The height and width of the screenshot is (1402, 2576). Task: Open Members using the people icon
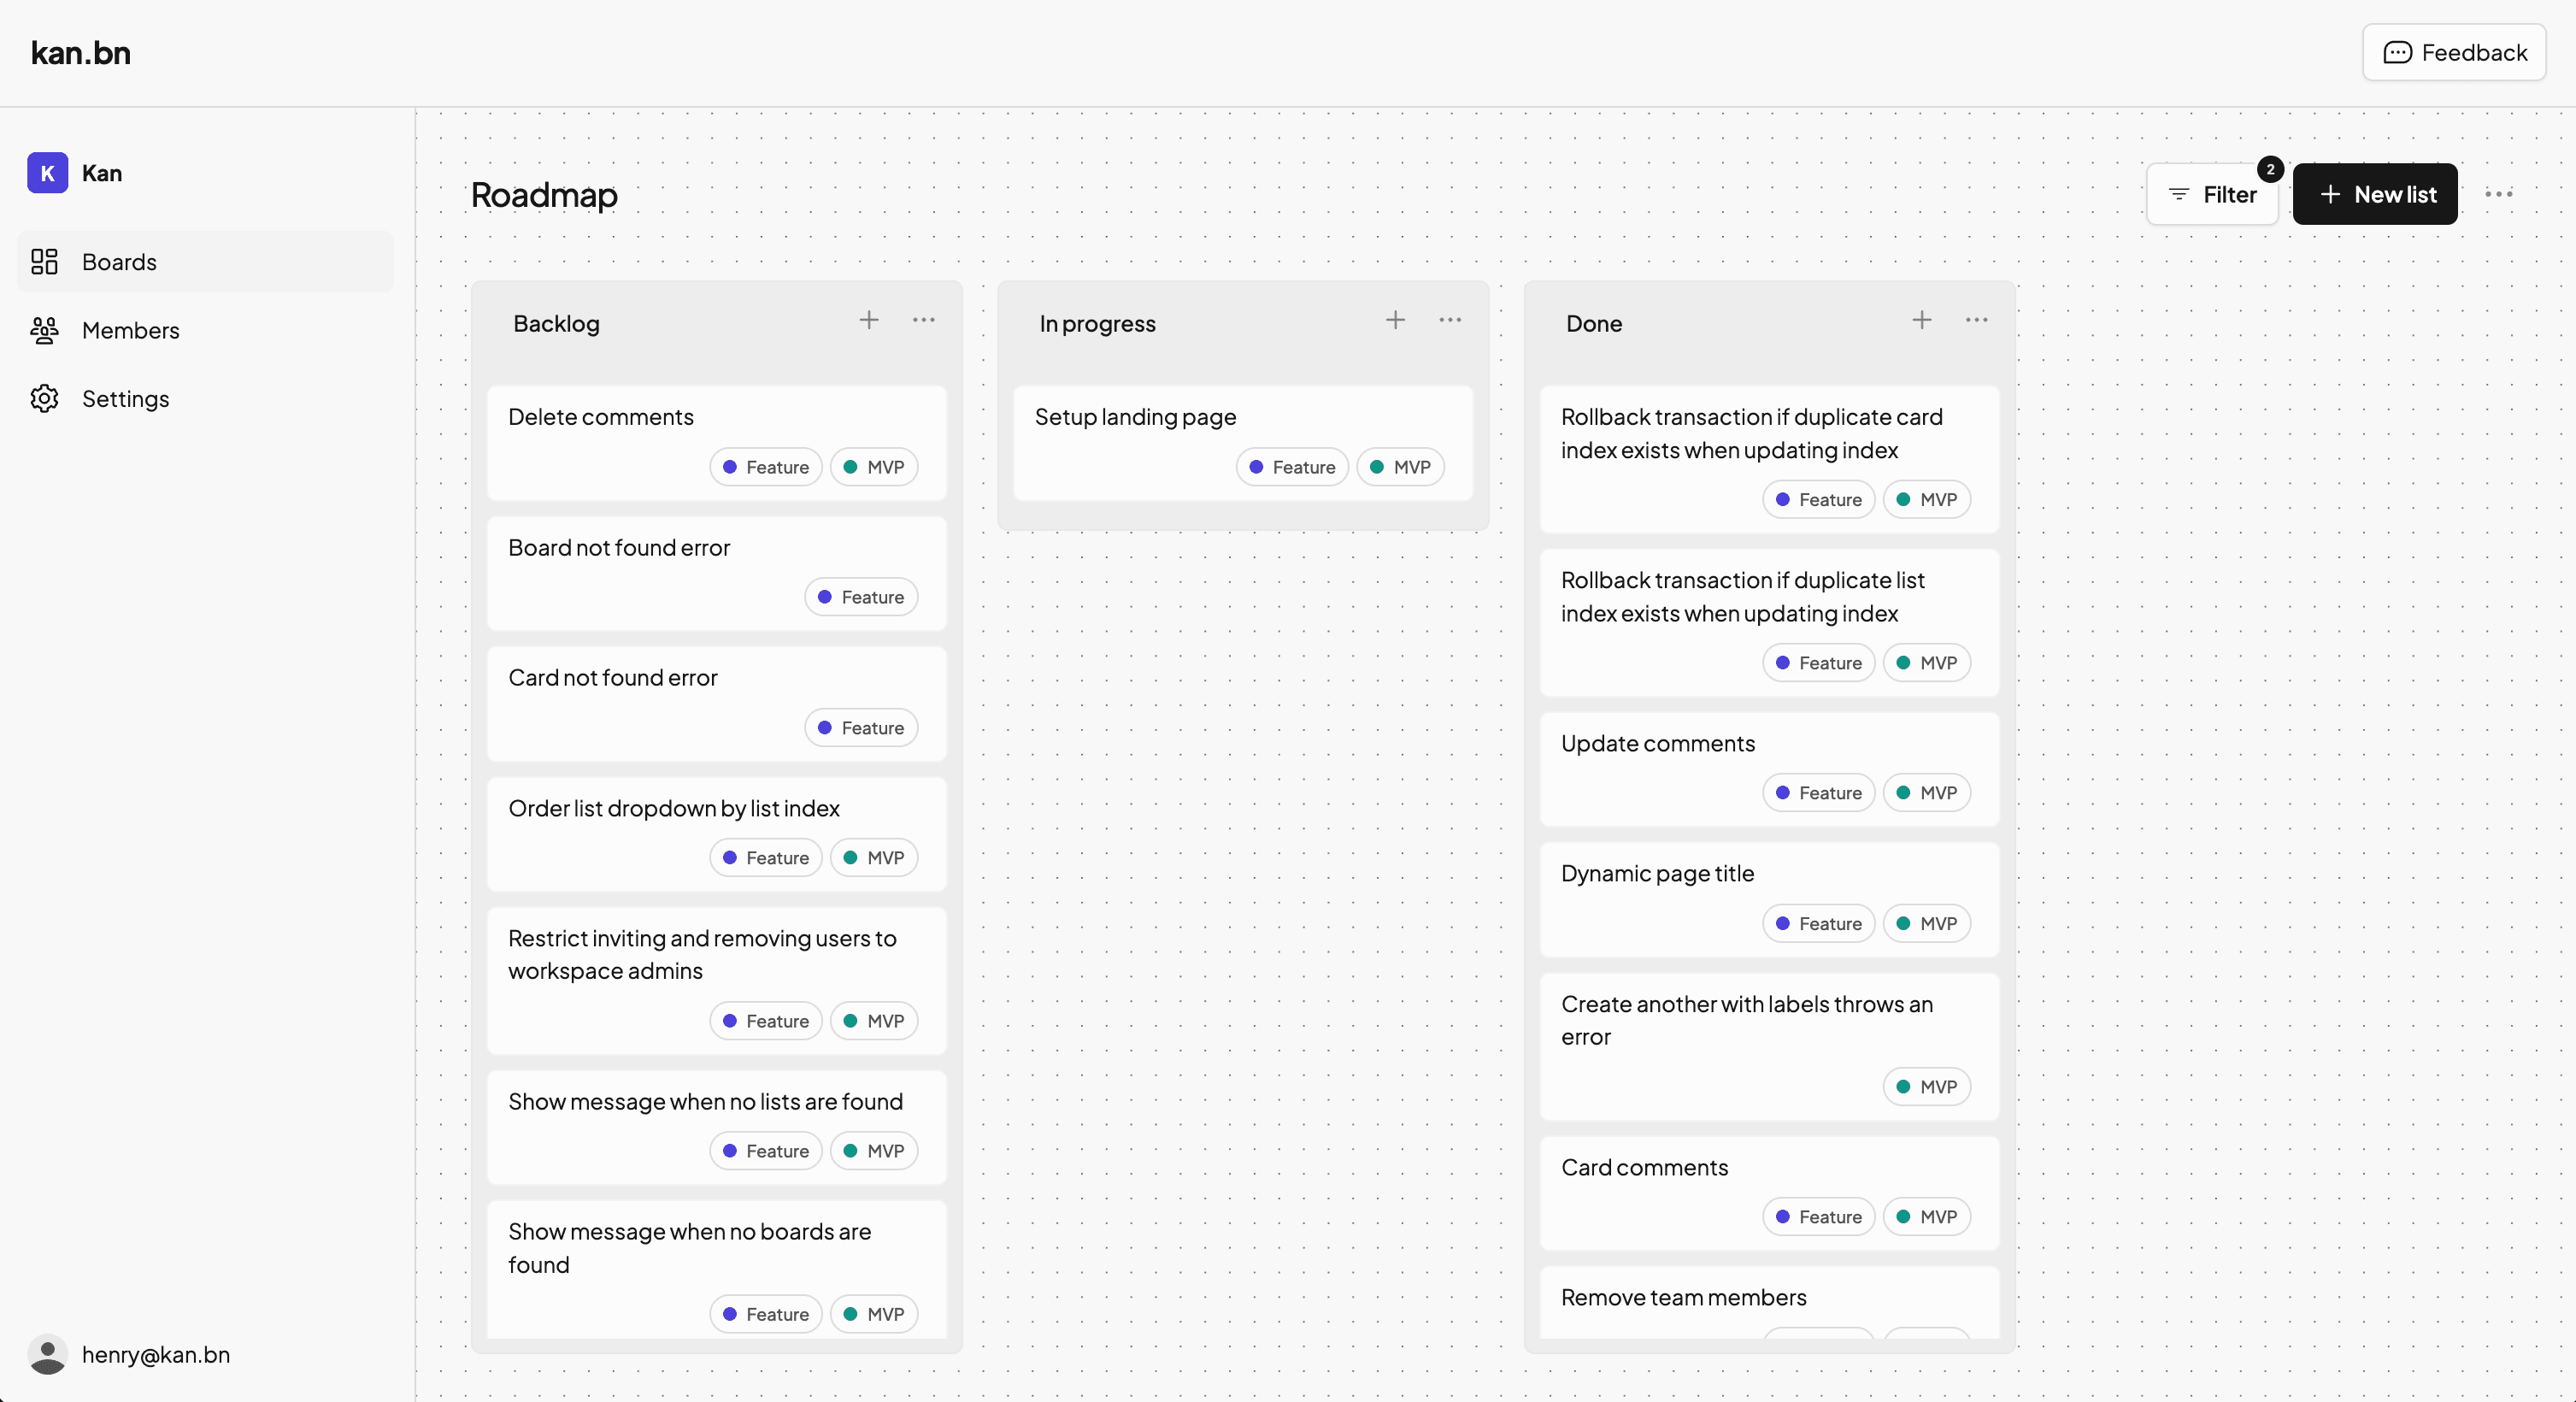[44, 330]
